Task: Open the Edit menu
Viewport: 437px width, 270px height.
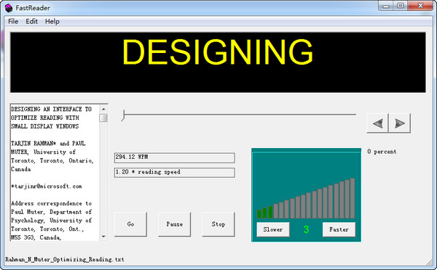Action: [x=31, y=21]
